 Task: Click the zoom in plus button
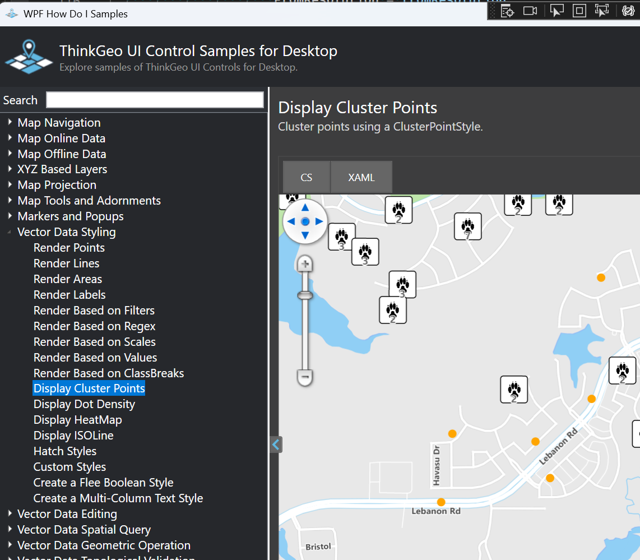[x=305, y=263]
